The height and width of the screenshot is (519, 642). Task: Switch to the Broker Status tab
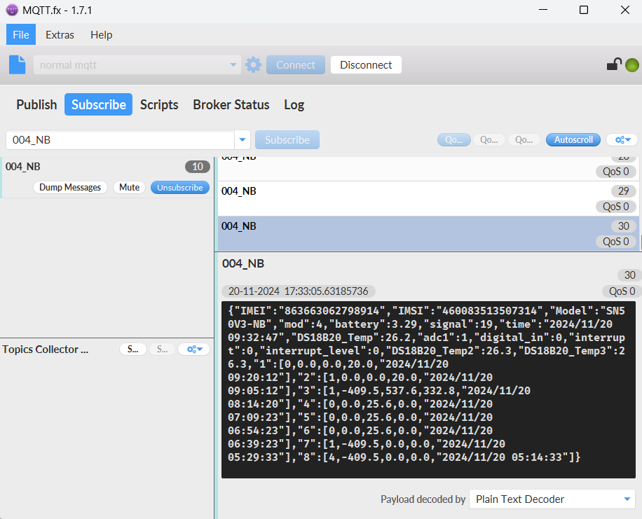[x=231, y=105]
